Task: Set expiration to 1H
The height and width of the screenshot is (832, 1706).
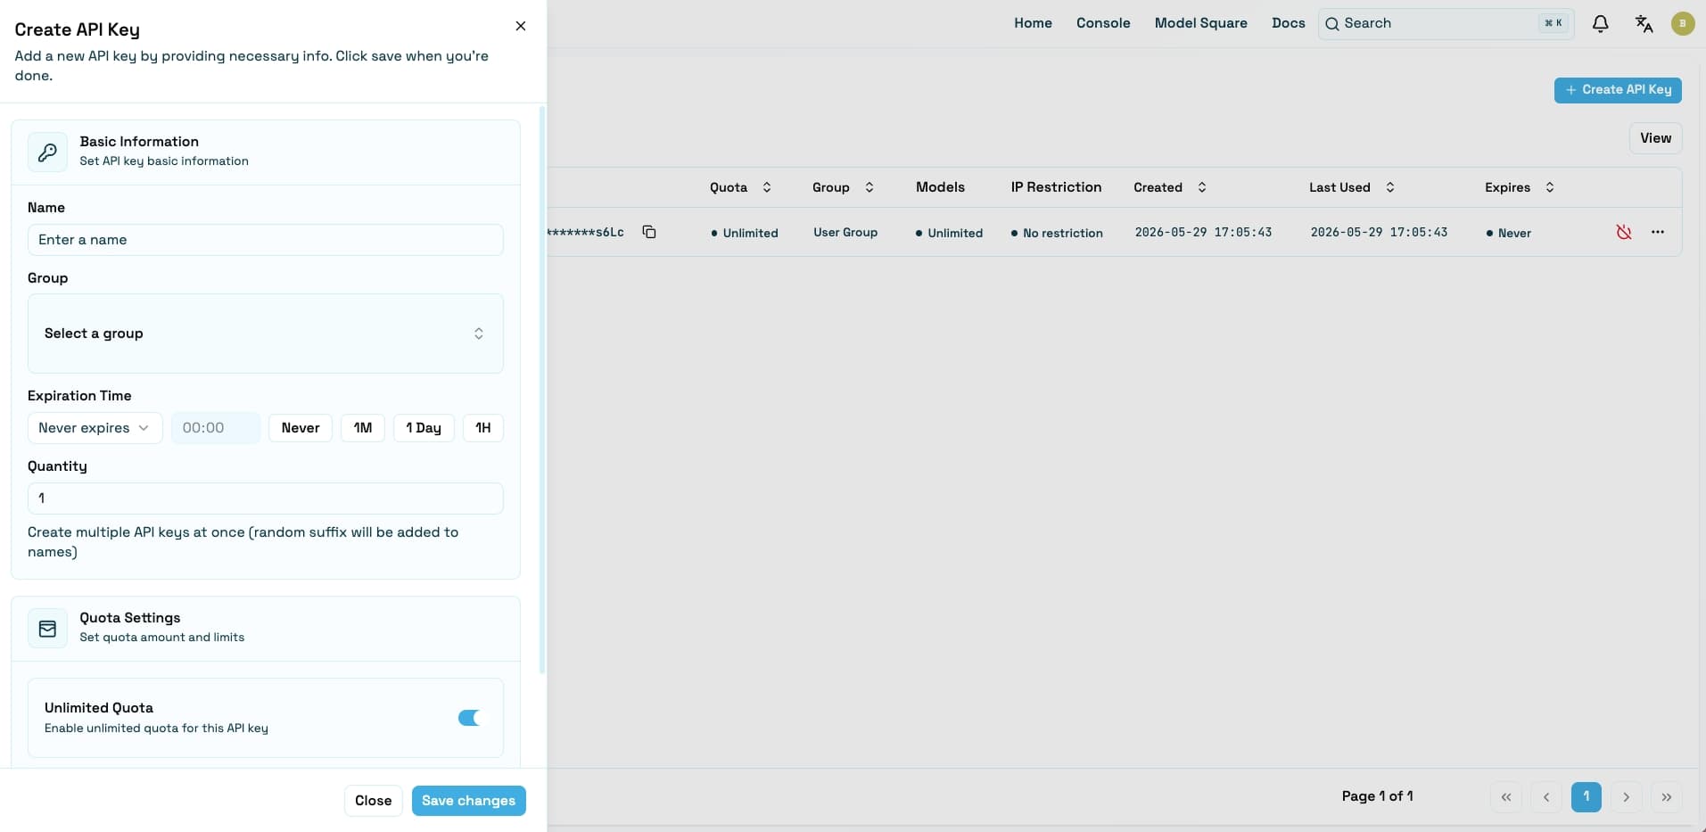Action: [483, 428]
